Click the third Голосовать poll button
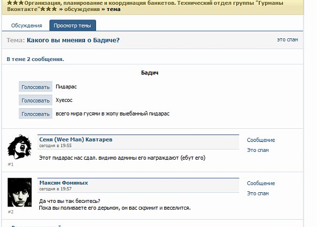 point(36,113)
